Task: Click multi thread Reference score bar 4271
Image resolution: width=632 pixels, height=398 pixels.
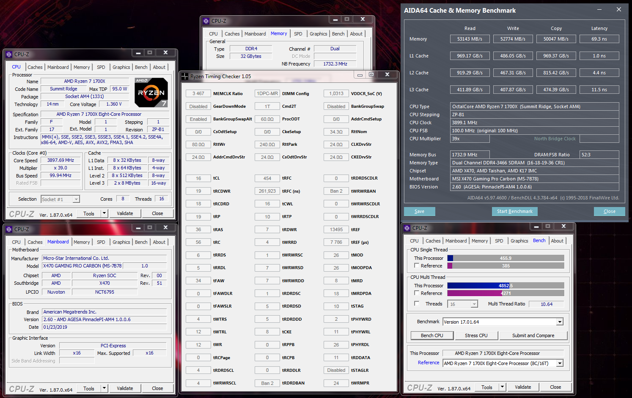Action: (x=506, y=293)
